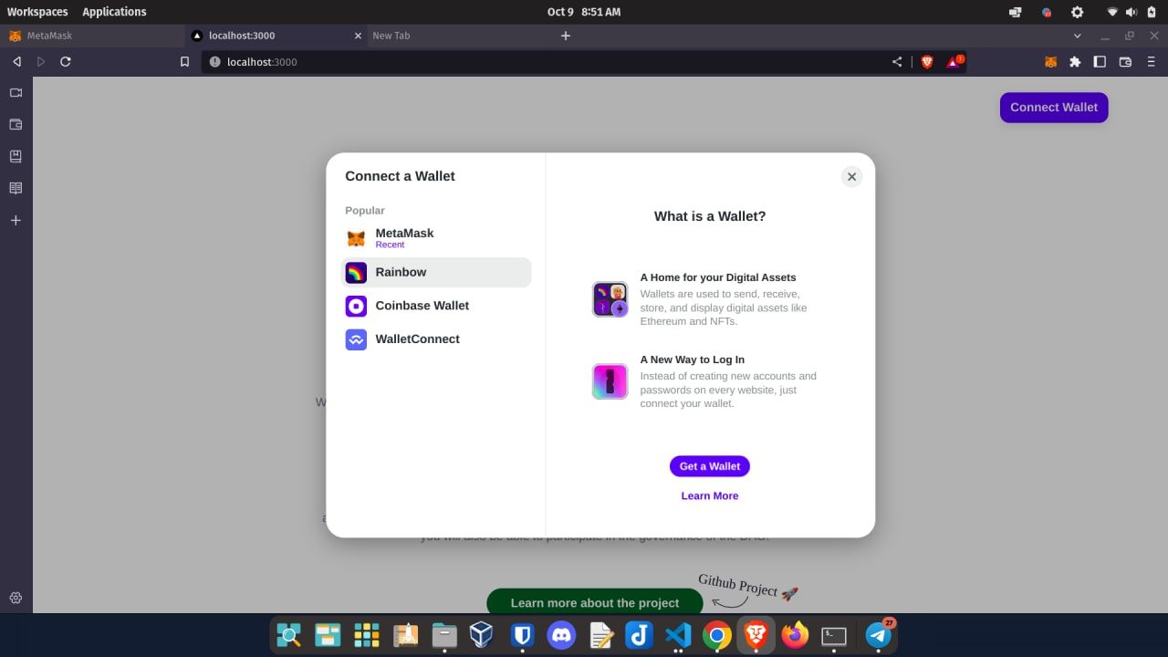Focus the localhost:3000 address bar
Image resolution: width=1168 pixels, height=657 pixels.
point(547,62)
